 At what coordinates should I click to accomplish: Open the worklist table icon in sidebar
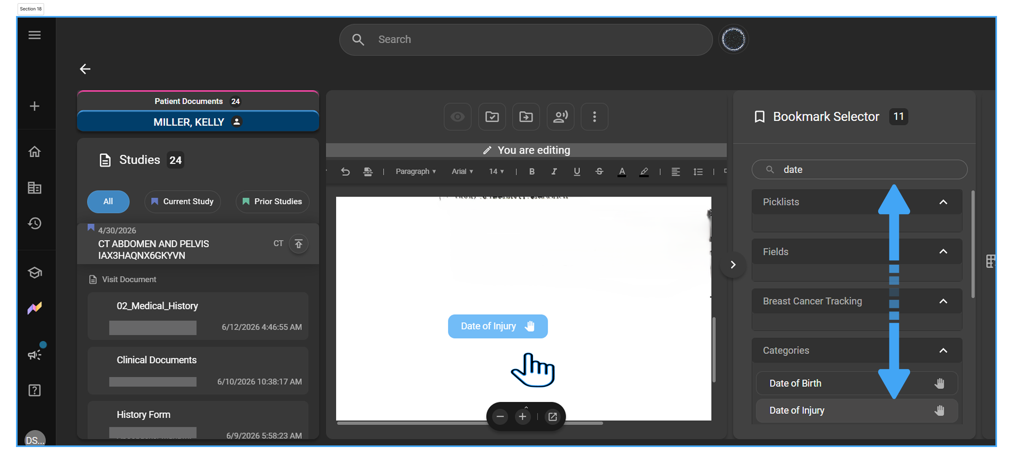(34, 188)
